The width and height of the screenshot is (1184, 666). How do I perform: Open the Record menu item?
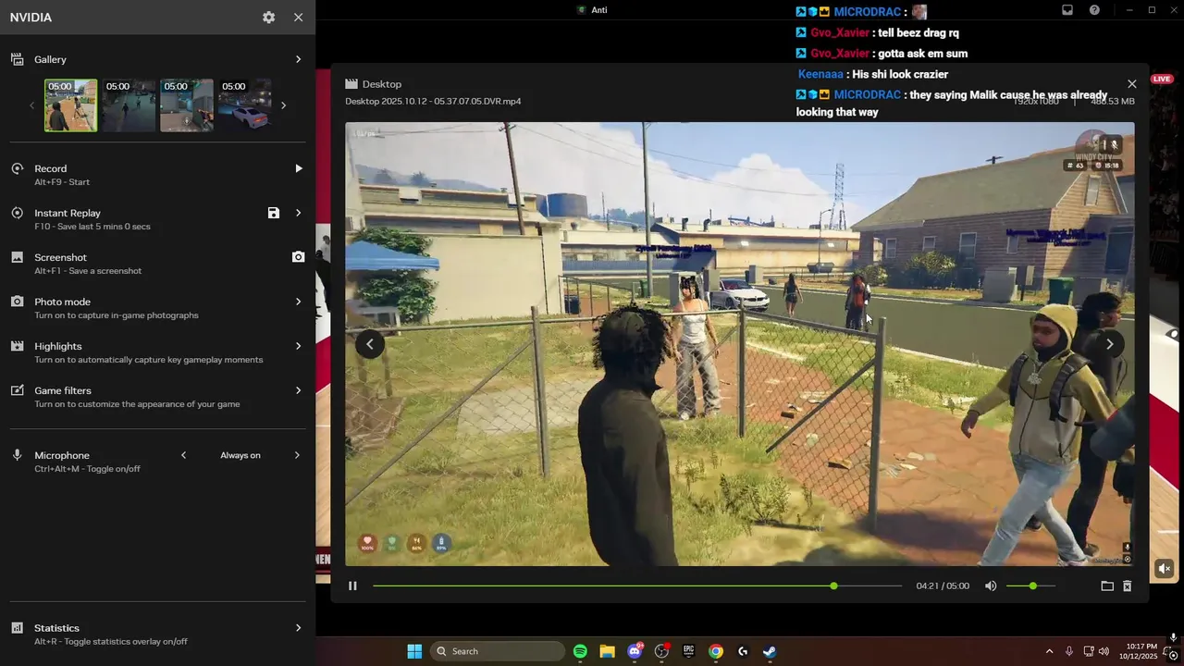pos(157,174)
